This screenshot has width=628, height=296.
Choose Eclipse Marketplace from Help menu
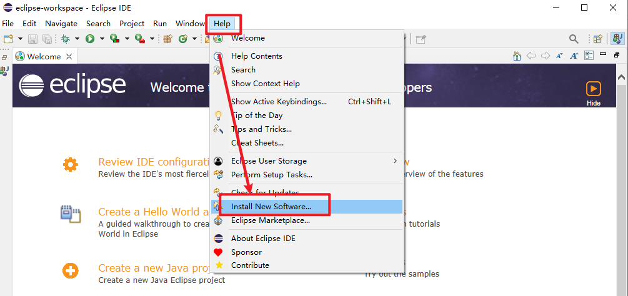(x=270, y=220)
